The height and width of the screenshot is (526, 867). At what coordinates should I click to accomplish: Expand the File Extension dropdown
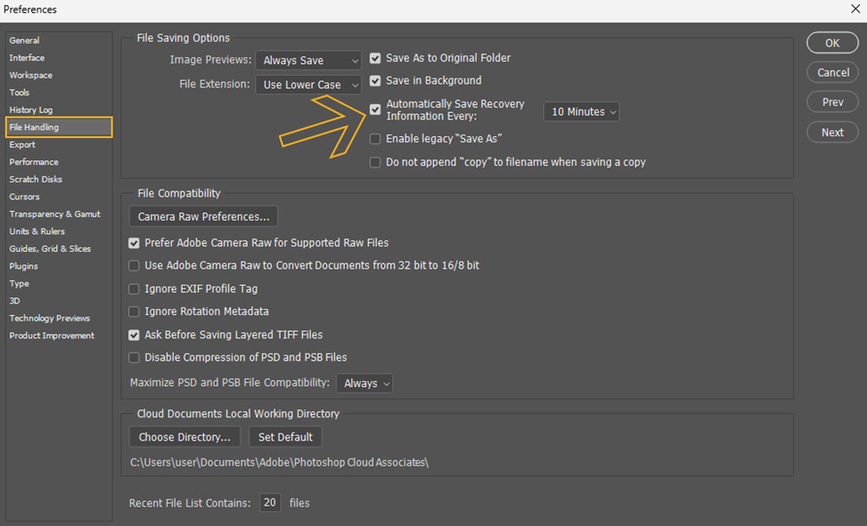pyautogui.click(x=308, y=85)
